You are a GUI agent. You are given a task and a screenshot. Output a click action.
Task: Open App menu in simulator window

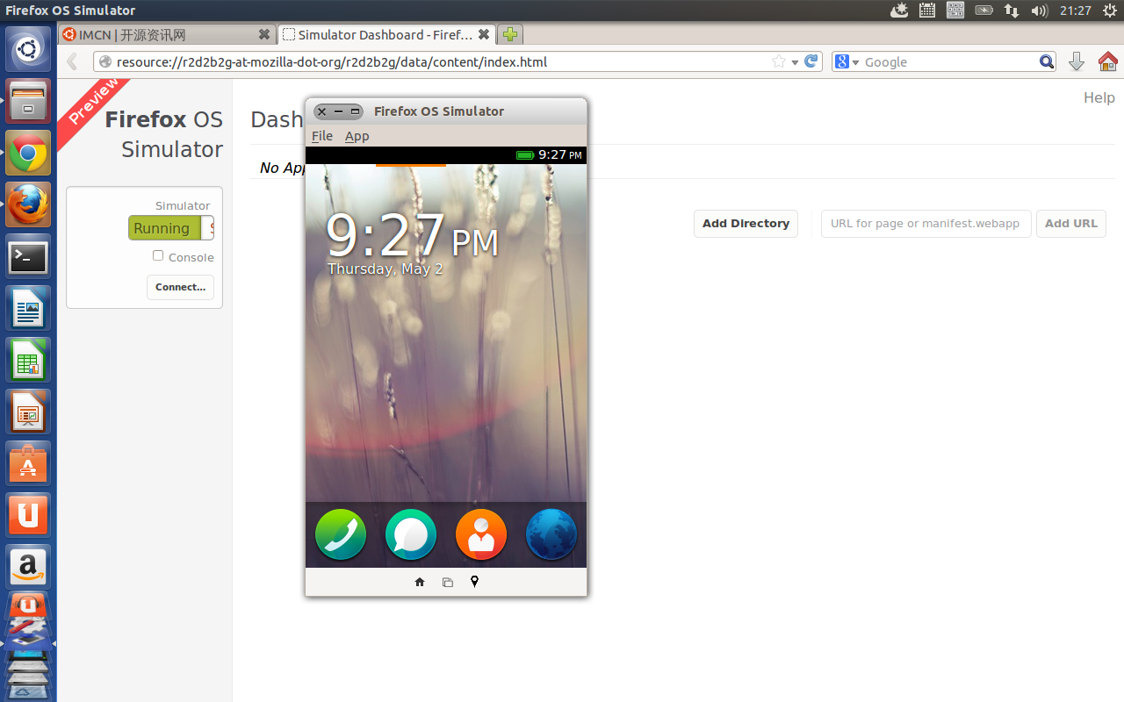click(357, 136)
